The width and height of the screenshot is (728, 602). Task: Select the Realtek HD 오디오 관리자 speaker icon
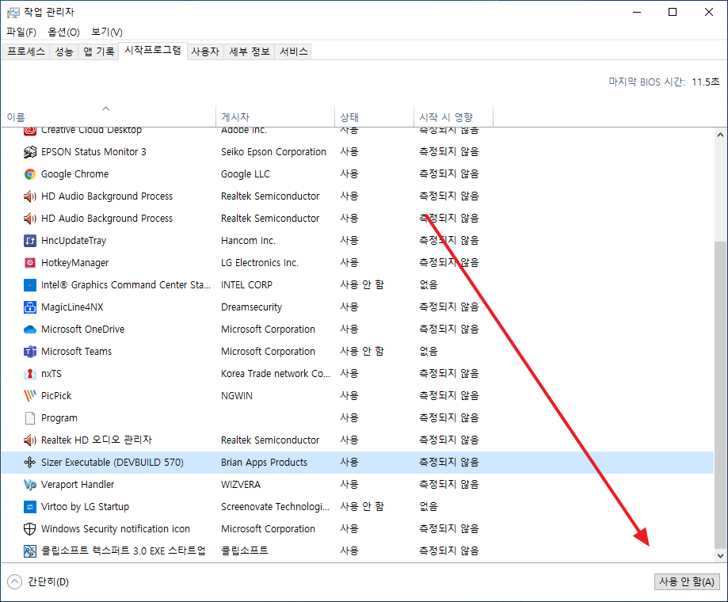(30, 440)
